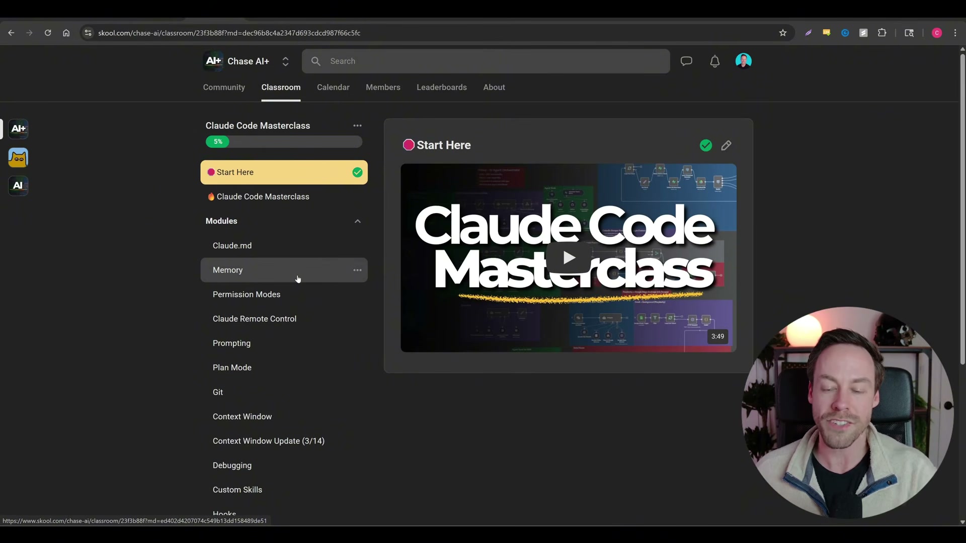This screenshot has width=966, height=543.
Task: Bookmark the page with the star icon
Action: pos(783,32)
